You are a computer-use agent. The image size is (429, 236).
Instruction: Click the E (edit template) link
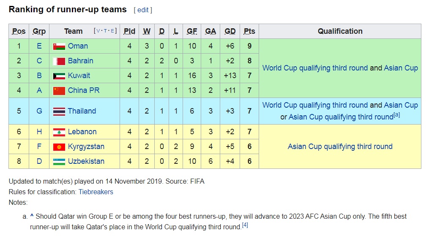(x=112, y=31)
